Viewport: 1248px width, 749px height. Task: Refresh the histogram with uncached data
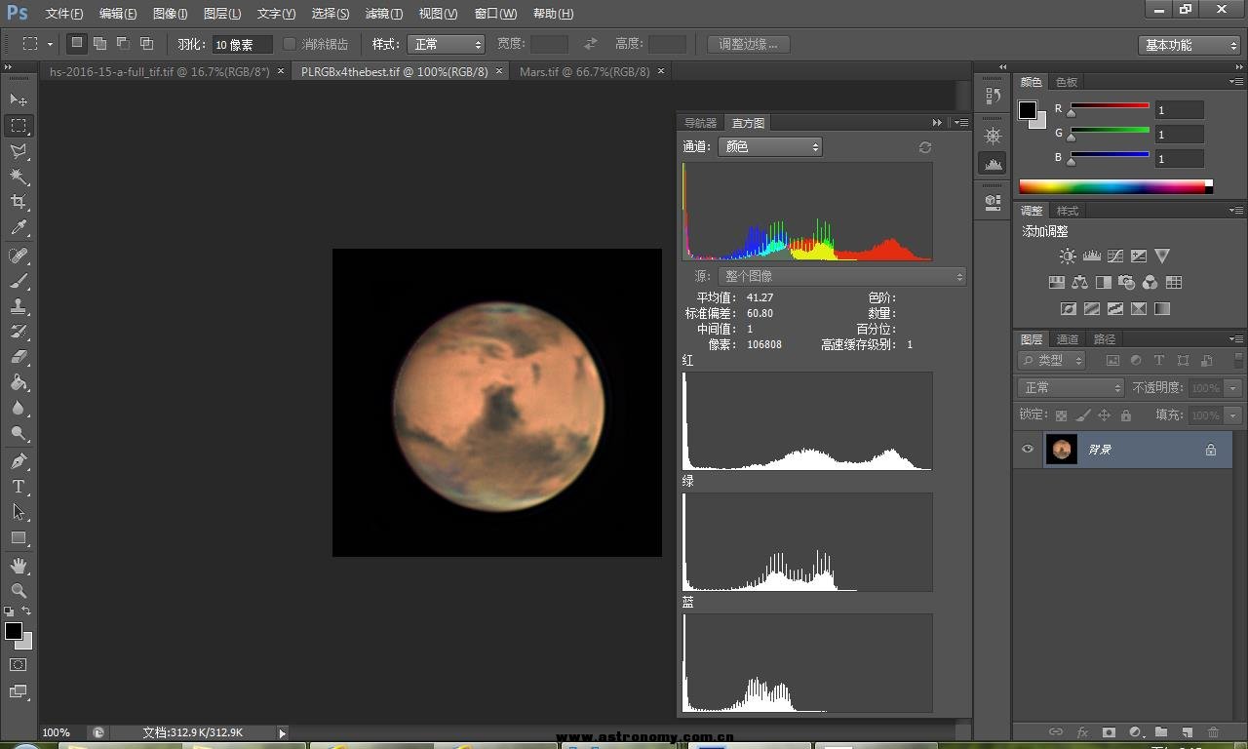coord(925,147)
